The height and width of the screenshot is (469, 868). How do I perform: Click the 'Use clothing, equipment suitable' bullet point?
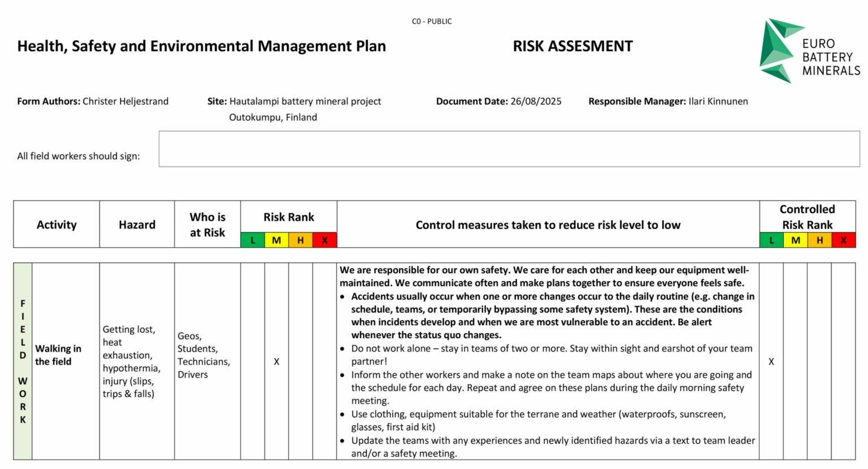[x=533, y=420]
